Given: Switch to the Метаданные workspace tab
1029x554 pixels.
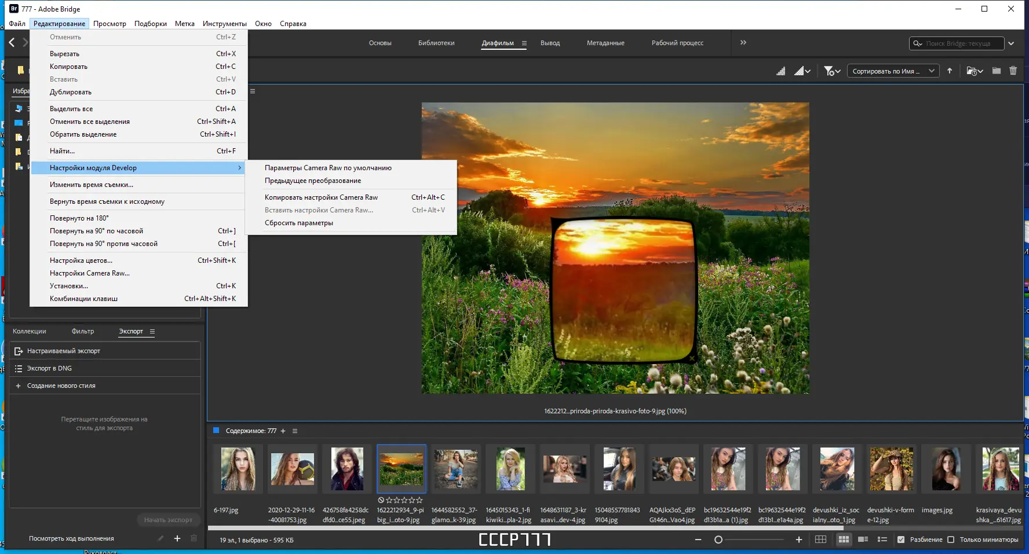Looking at the screenshot, I should [x=605, y=43].
